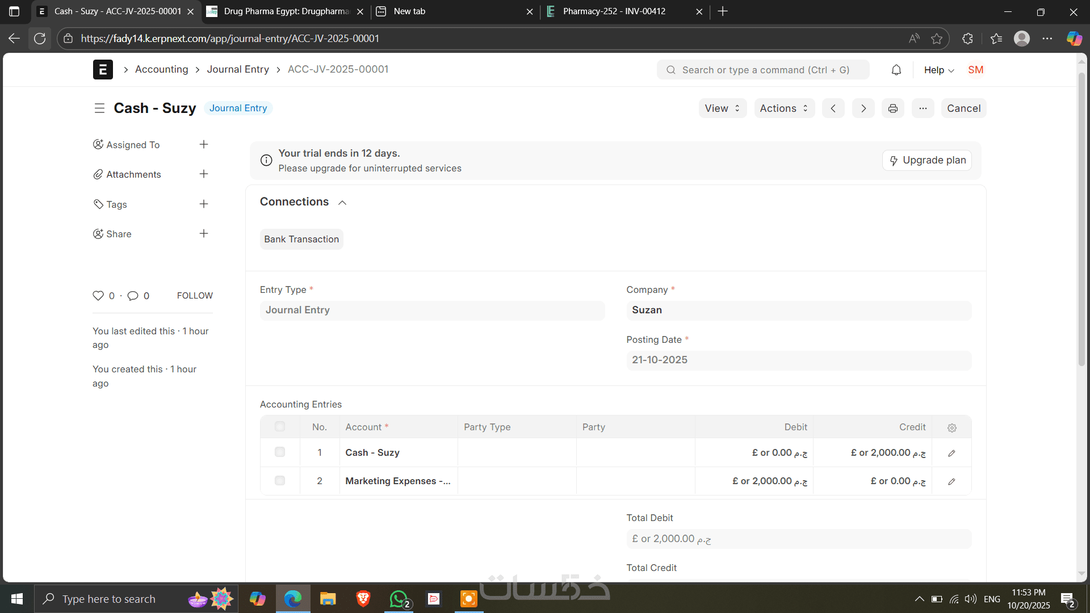Open Help menu in navbar
1090x613 pixels.
(938, 70)
